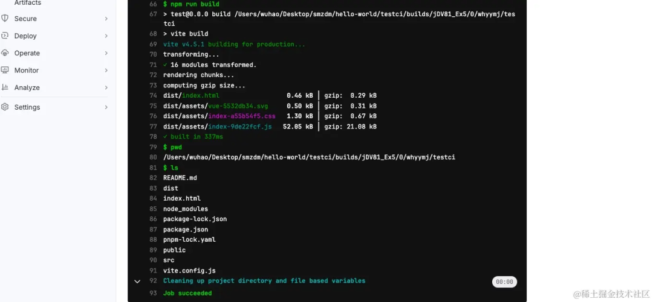This screenshot has width=653, height=302.
Task: Click the 'gzip: 21.08 kB' value
Action: 351,127
